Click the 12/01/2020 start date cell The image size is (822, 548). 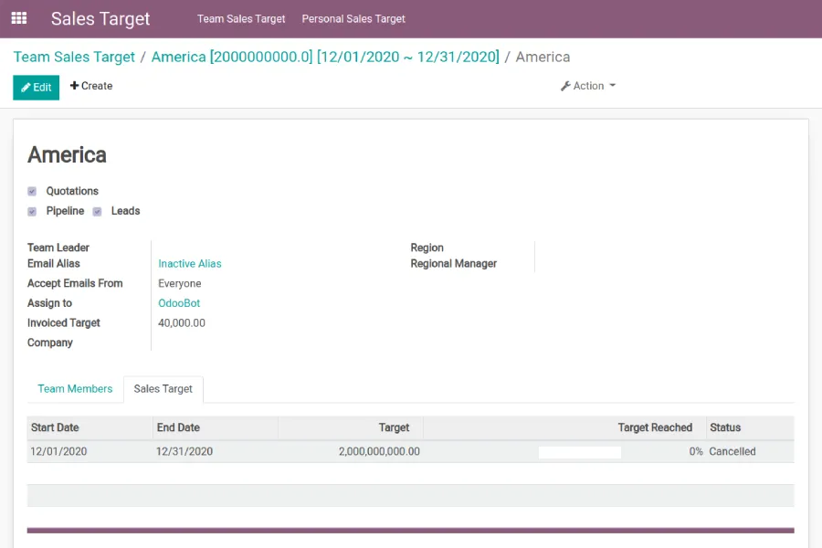point(90,451)
